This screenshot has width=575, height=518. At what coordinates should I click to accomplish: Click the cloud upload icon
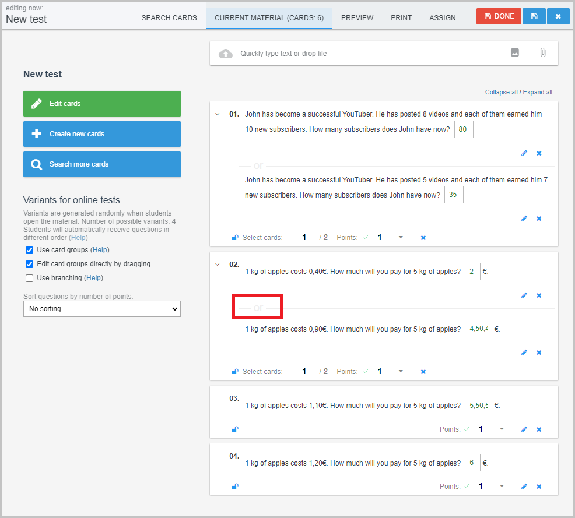point(226,54)
